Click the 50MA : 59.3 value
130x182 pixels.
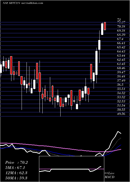click(x=16, y=178)
